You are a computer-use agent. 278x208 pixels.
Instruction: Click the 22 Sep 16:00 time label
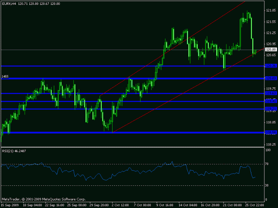(55, 205)
